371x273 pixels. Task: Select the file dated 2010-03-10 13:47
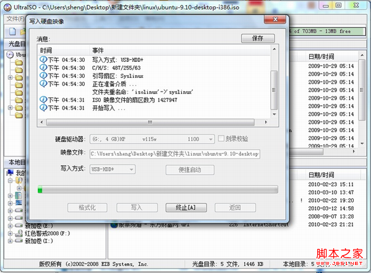click(x=331, y=193)
